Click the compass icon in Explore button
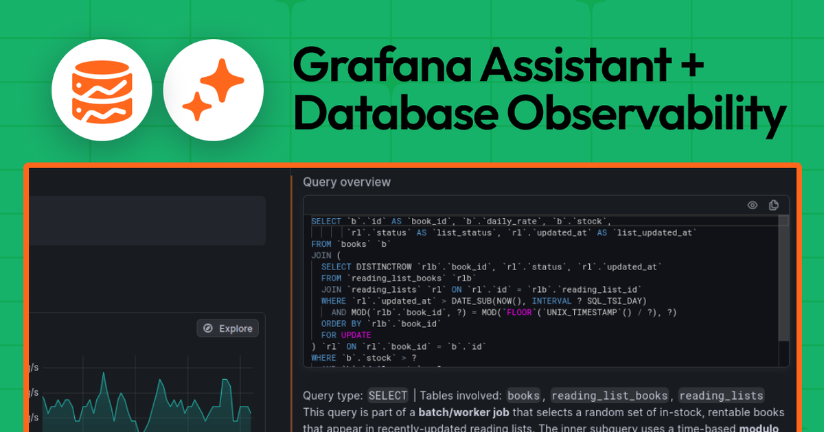The width and height of the screenshot is (824, 432). click(209, 328)
